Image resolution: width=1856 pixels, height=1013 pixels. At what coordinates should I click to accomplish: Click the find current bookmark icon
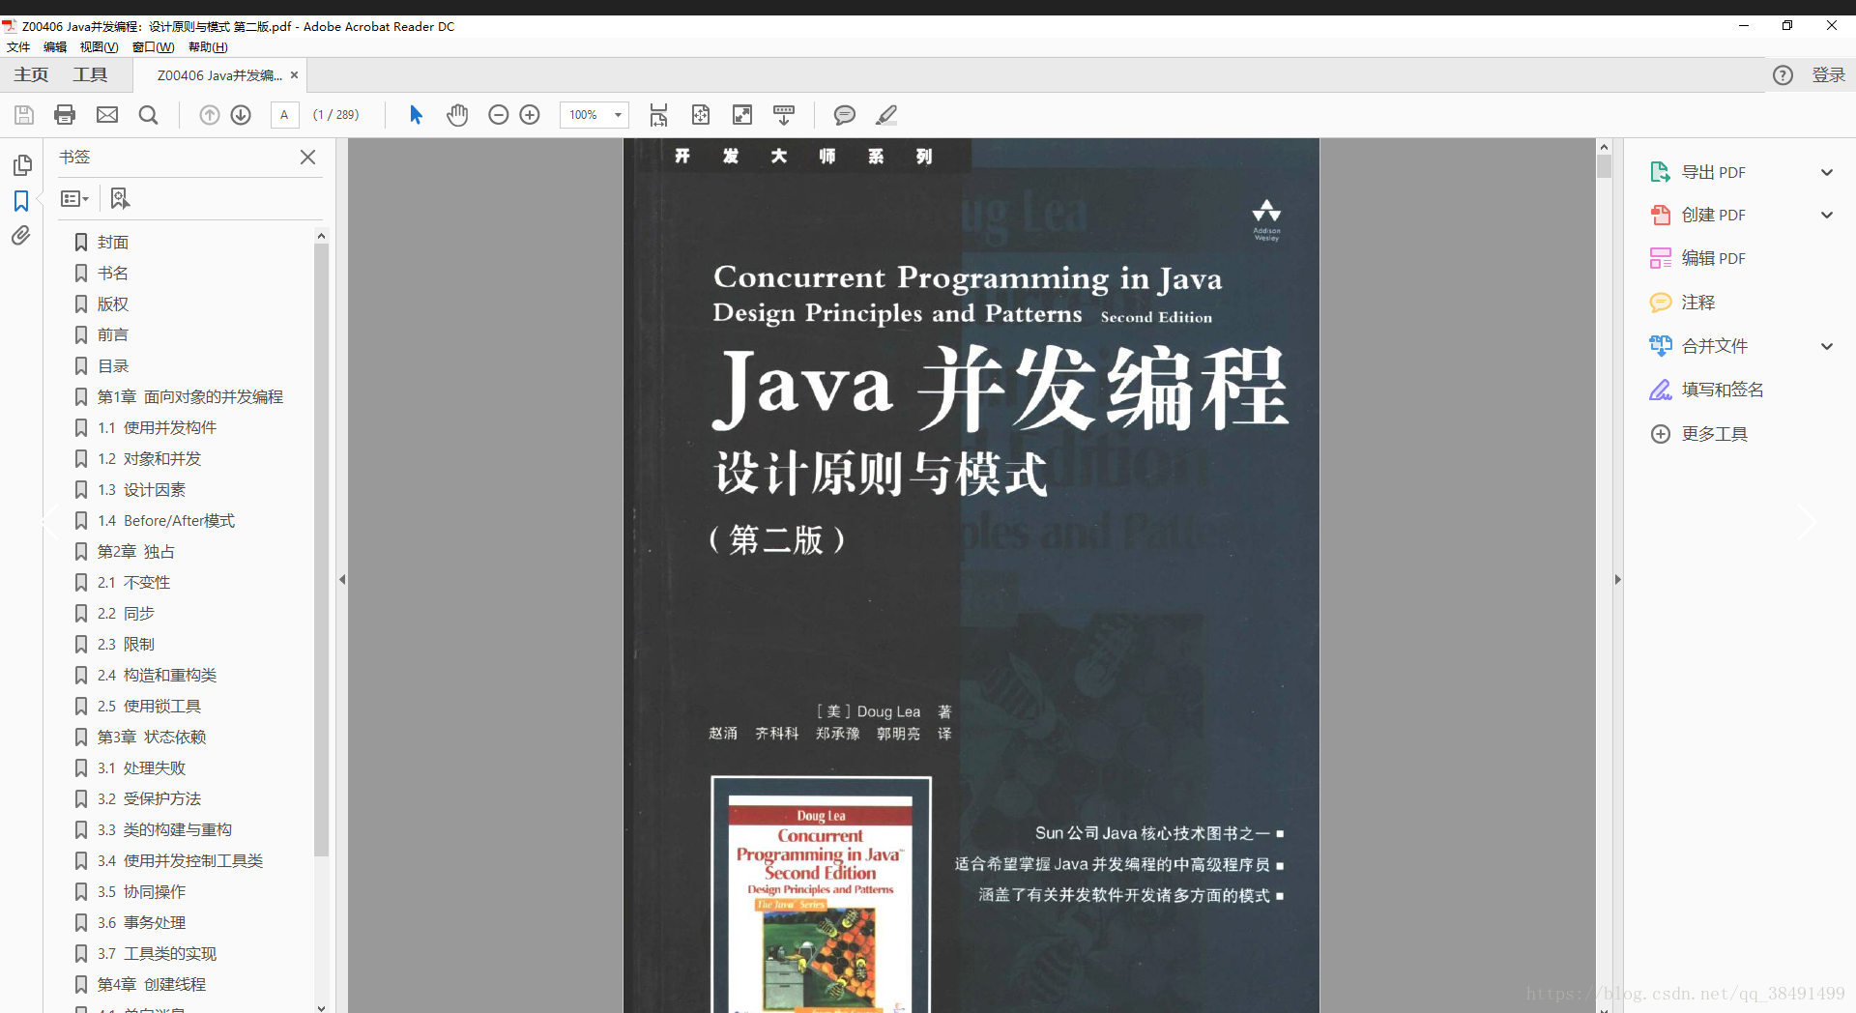[x=120, y=198]
